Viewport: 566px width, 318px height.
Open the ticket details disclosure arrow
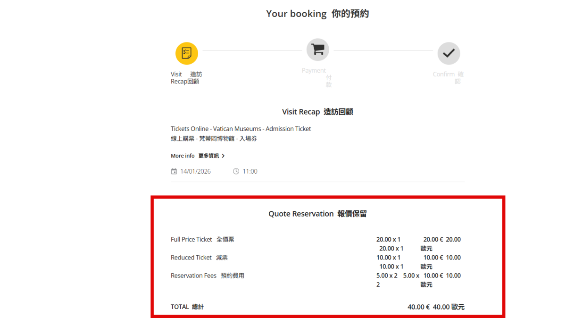coord(223,156)
